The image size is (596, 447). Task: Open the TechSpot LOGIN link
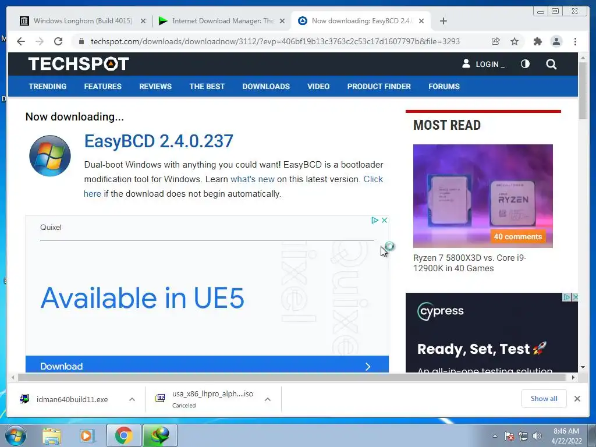(483, 64)
